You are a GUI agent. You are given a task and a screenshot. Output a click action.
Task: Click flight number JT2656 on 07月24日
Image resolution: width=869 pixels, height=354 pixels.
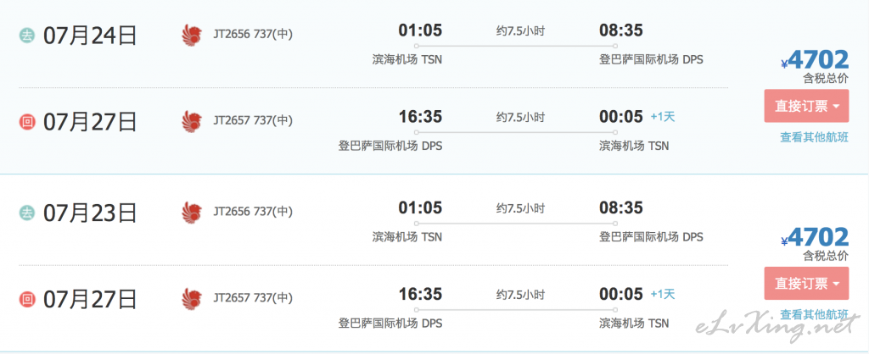click(232, 34)
